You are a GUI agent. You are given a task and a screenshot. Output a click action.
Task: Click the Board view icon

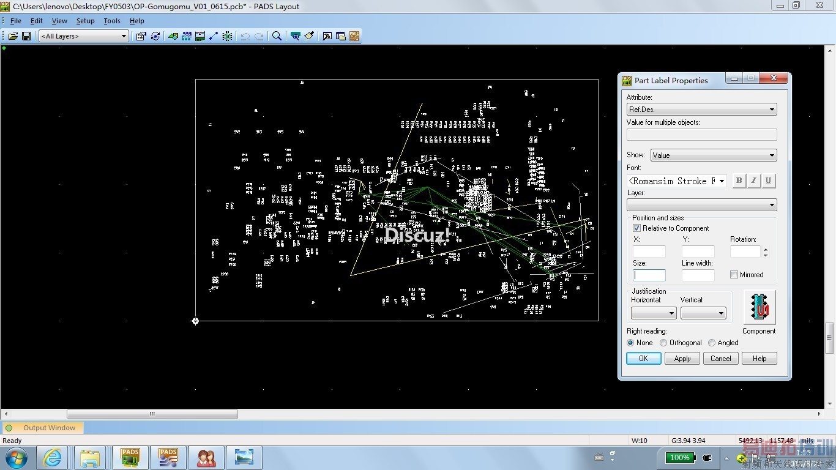(x=296, y=36)
